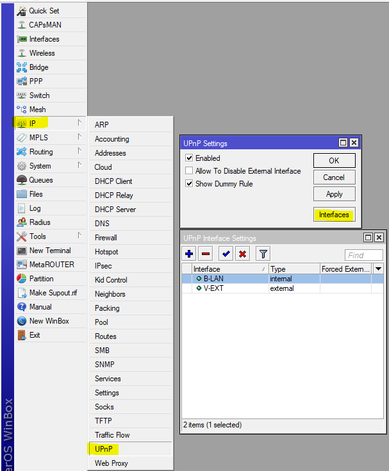Click the Wireless antenna icon
Screen dimensions: 389x471
click(22, 53)
